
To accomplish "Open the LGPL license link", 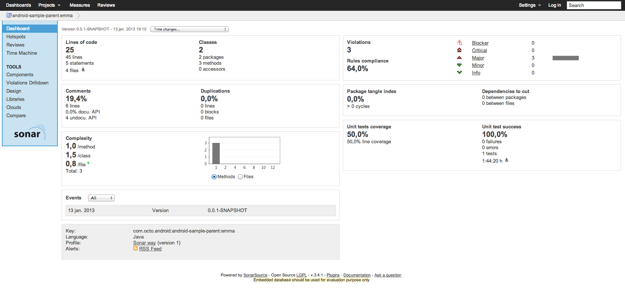I will (301, 275).
